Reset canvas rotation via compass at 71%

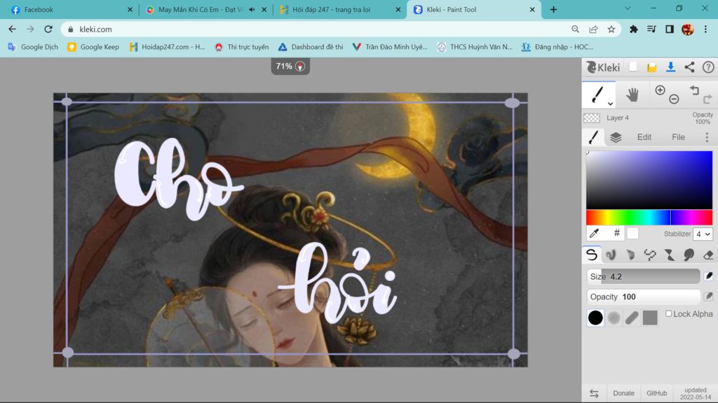pyautogui.click(x=300, y=66)
